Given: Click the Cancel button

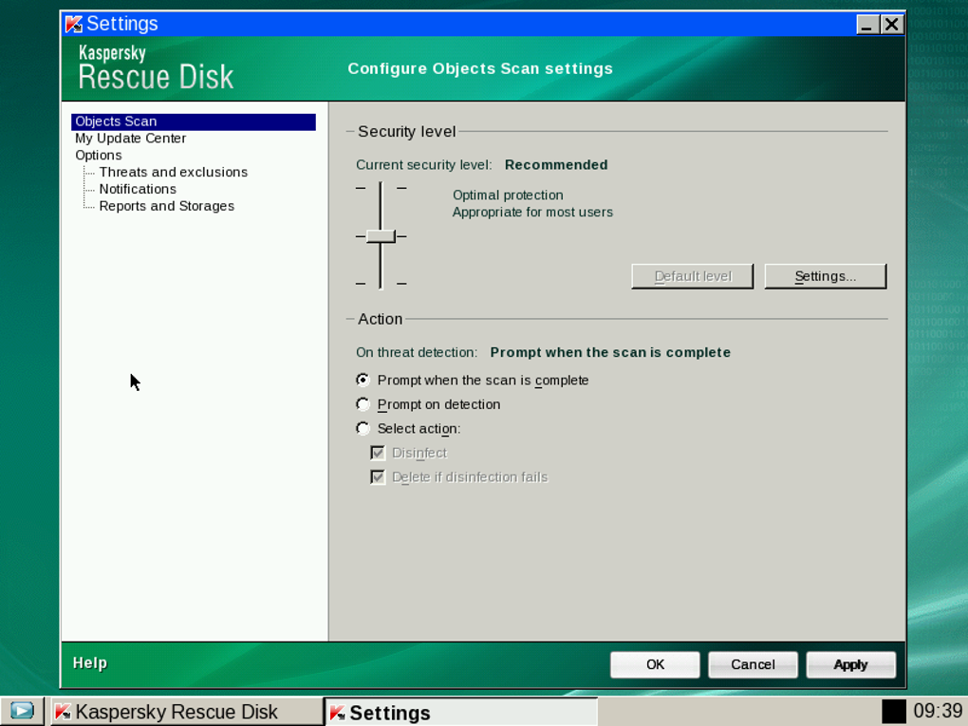Looking at the screenshot, I should point(753,665).
